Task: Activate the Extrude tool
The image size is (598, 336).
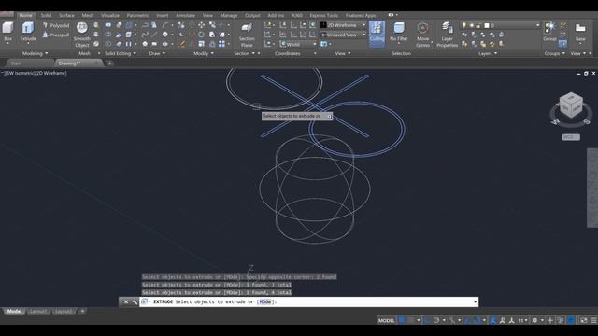Action: pyautogui.click(x=28, y=31)
